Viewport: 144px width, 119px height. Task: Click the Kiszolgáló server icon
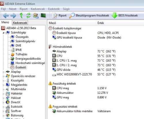point(8,81)
